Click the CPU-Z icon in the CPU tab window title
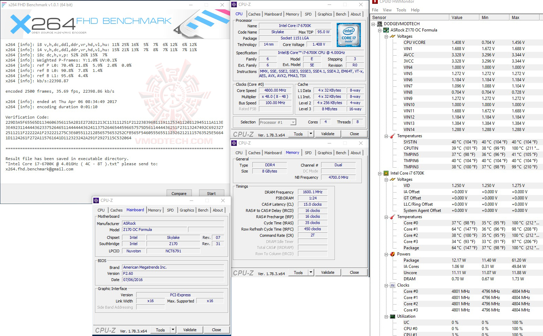The image size is (543, 336). tap(234, 4)
